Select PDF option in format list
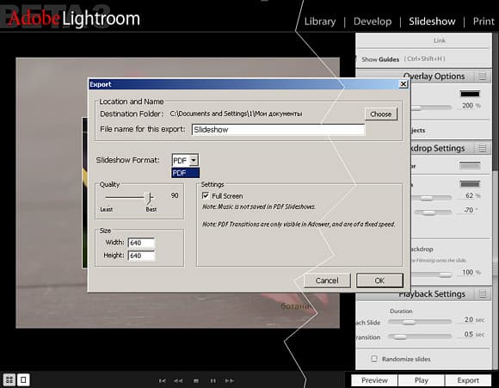The image size is (499, 388). point(186,173)
